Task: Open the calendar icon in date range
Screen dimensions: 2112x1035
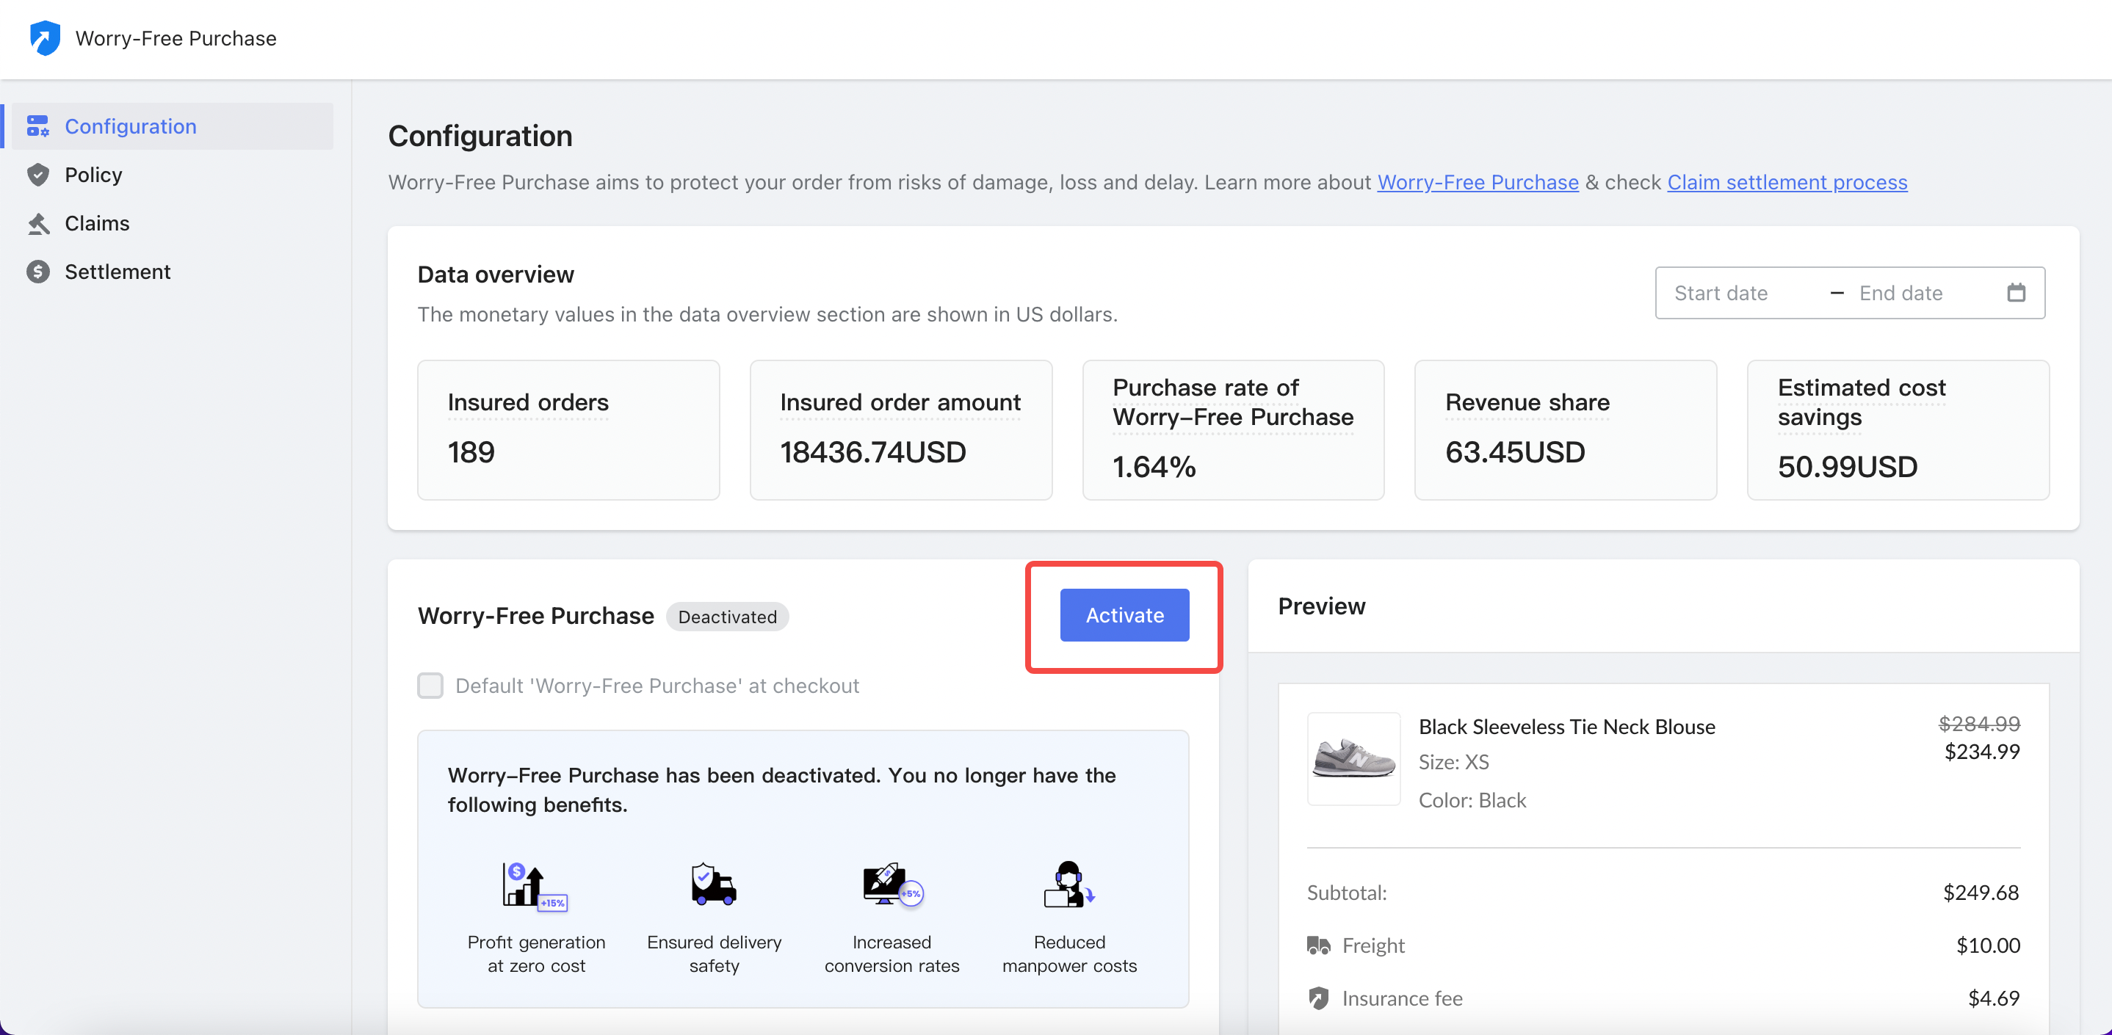Action: click(x=2016, y=293)
